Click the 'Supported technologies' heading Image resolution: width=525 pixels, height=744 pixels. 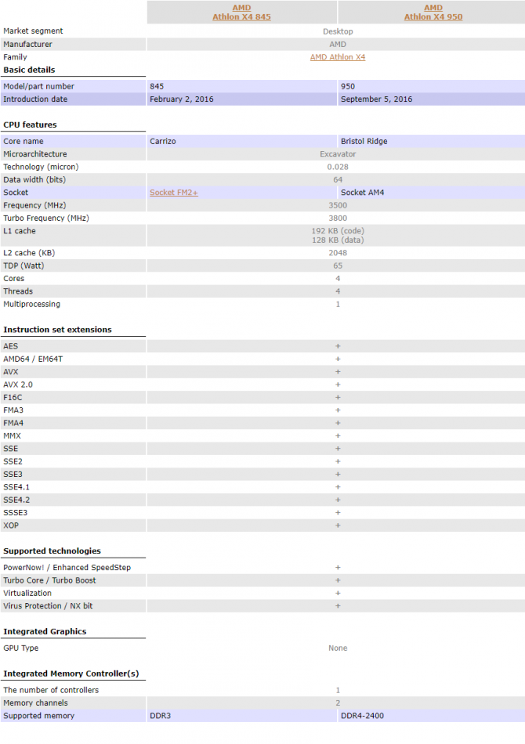click(x=52, y=551)
